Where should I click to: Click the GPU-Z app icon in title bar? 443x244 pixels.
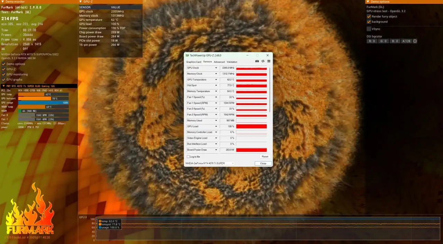[x=187, y=55]
